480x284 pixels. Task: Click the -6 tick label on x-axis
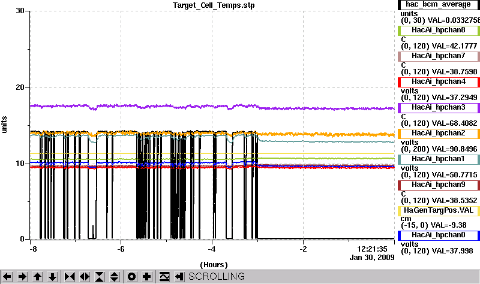[x=121, y=249]
